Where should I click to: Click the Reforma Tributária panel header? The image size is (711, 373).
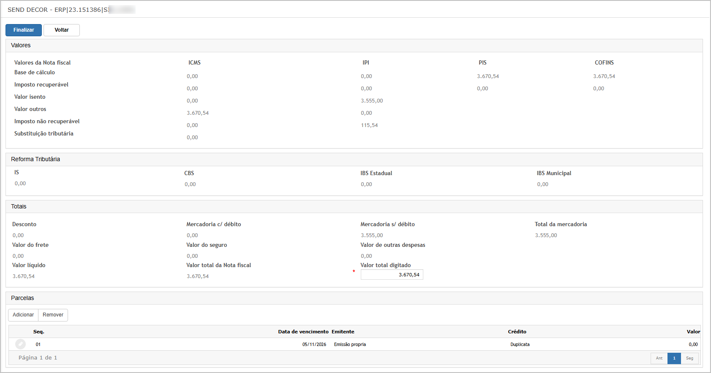[x=354, y=159]
